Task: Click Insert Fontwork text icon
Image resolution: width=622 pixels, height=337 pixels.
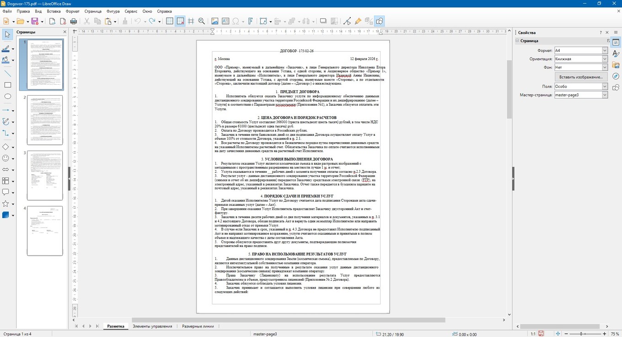Action: click(x=251, y=21)
